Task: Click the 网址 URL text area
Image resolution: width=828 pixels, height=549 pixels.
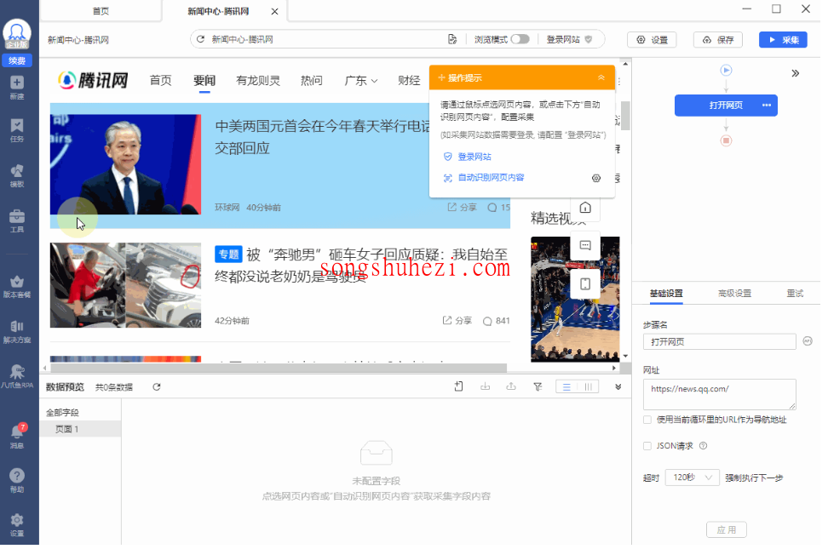Action: [719, 394]
